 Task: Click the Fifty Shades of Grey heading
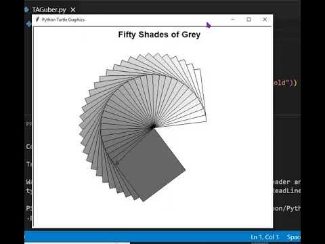pos(159,35)
